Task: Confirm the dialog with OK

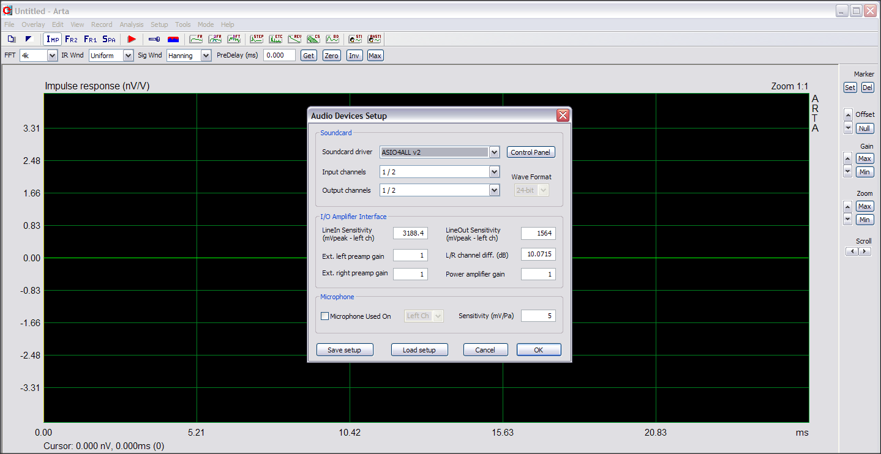Action: coord(539,350)
